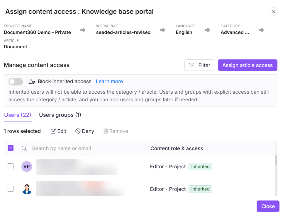Click the Document... article value

click(x=18, y=47)
